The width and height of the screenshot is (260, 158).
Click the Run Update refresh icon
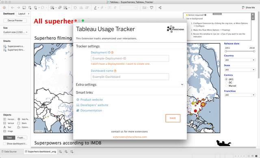(x=42, y=8)
